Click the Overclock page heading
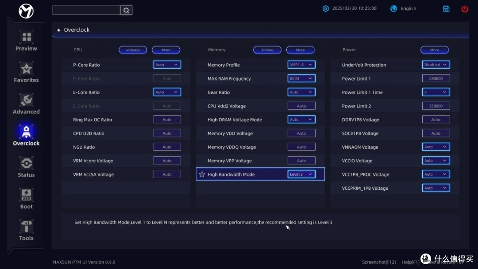Screen dimensions: 478x269 (x=77, y=30)
